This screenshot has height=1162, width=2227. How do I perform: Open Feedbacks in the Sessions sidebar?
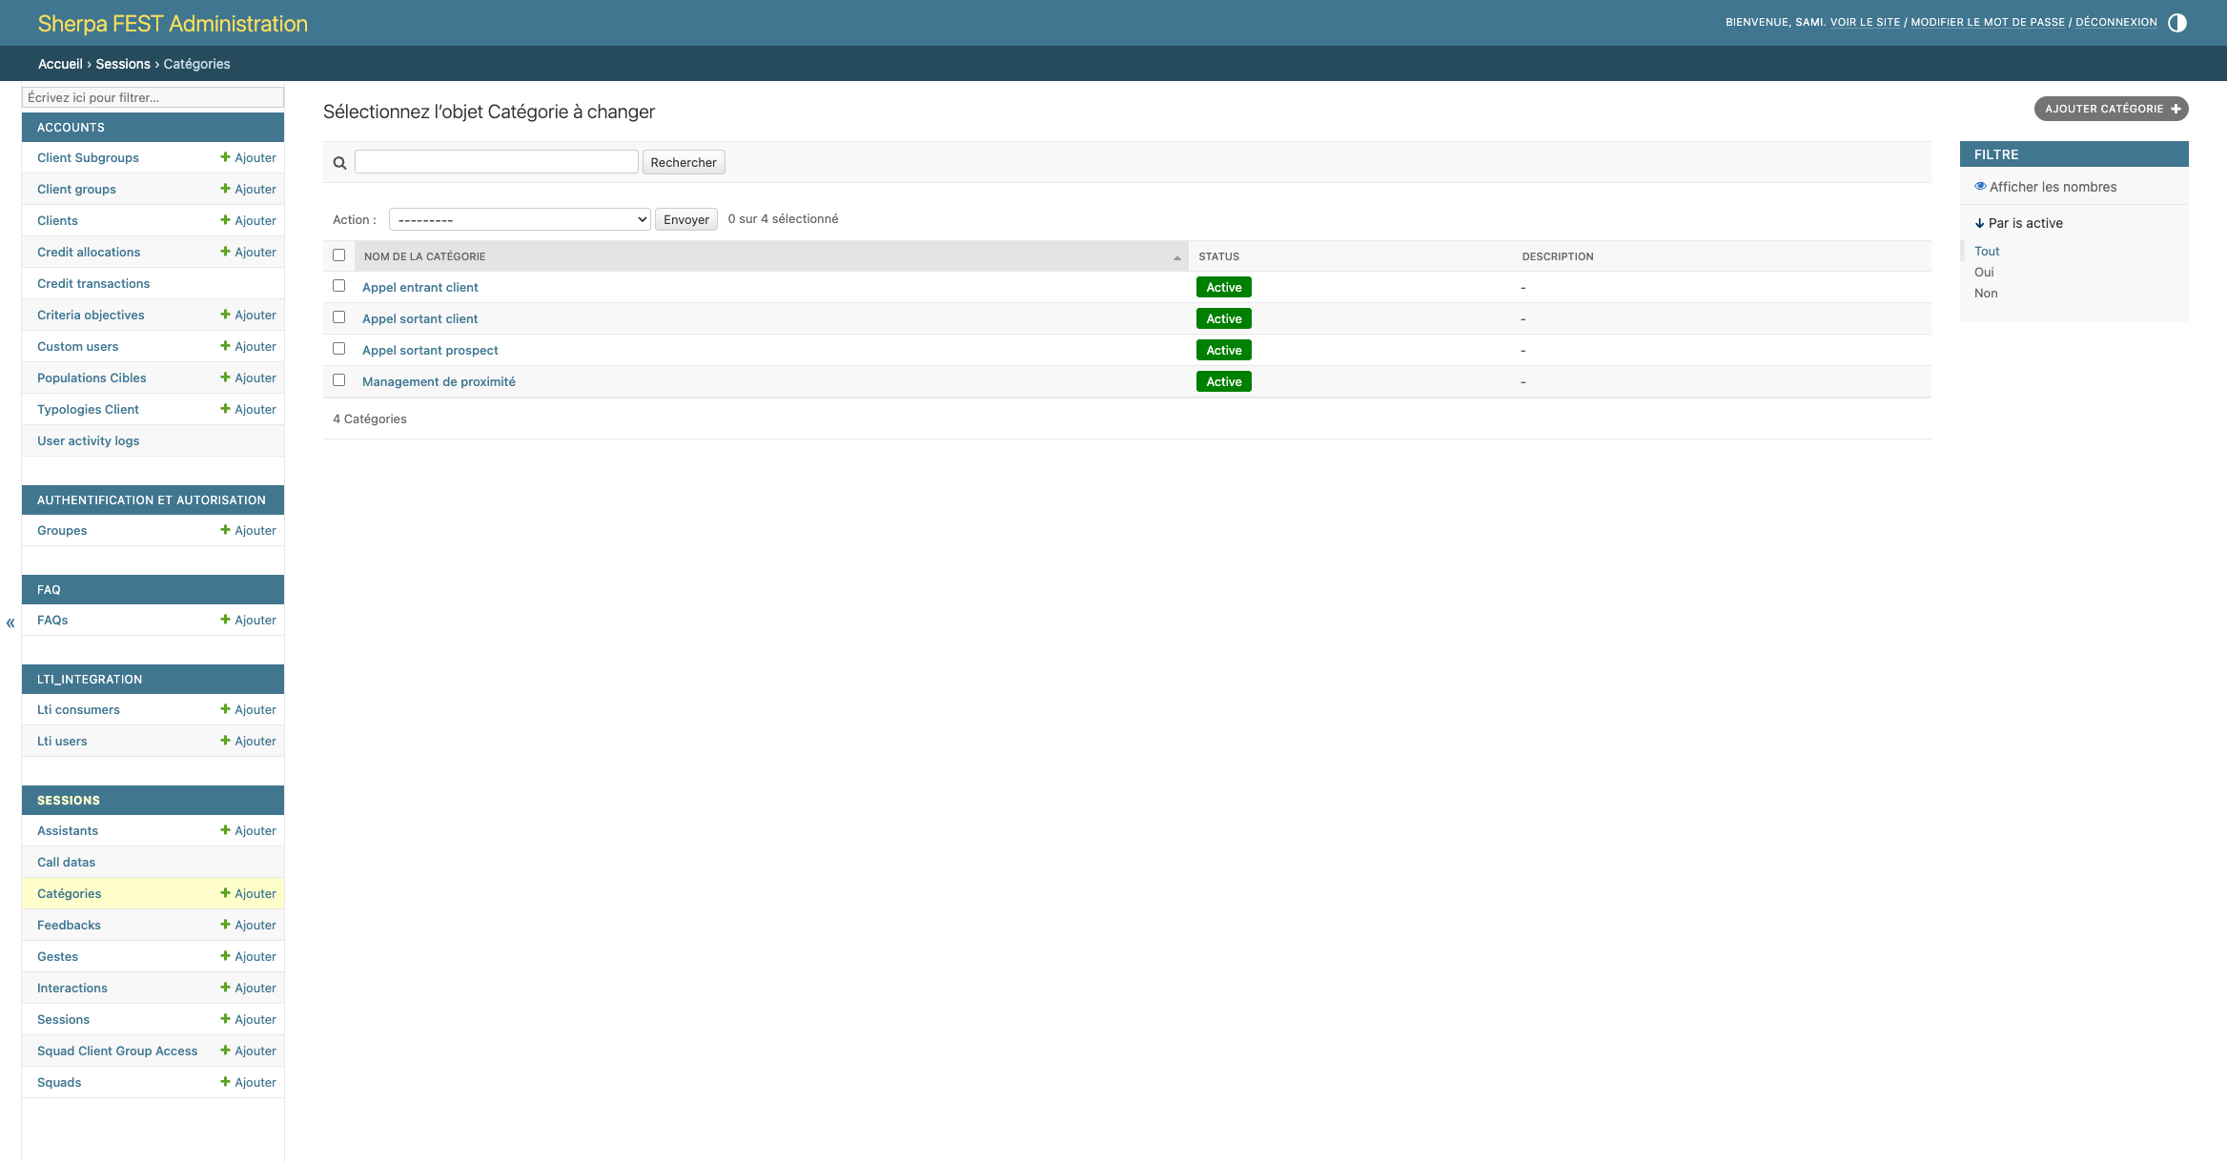pyautogui.click(x=69, y=925)
